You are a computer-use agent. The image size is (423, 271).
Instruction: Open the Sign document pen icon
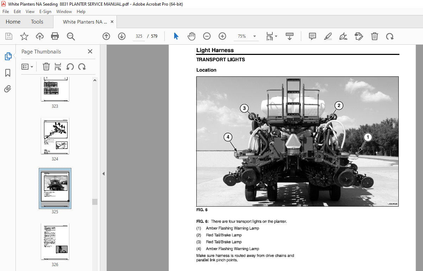(x=343, y=36)
